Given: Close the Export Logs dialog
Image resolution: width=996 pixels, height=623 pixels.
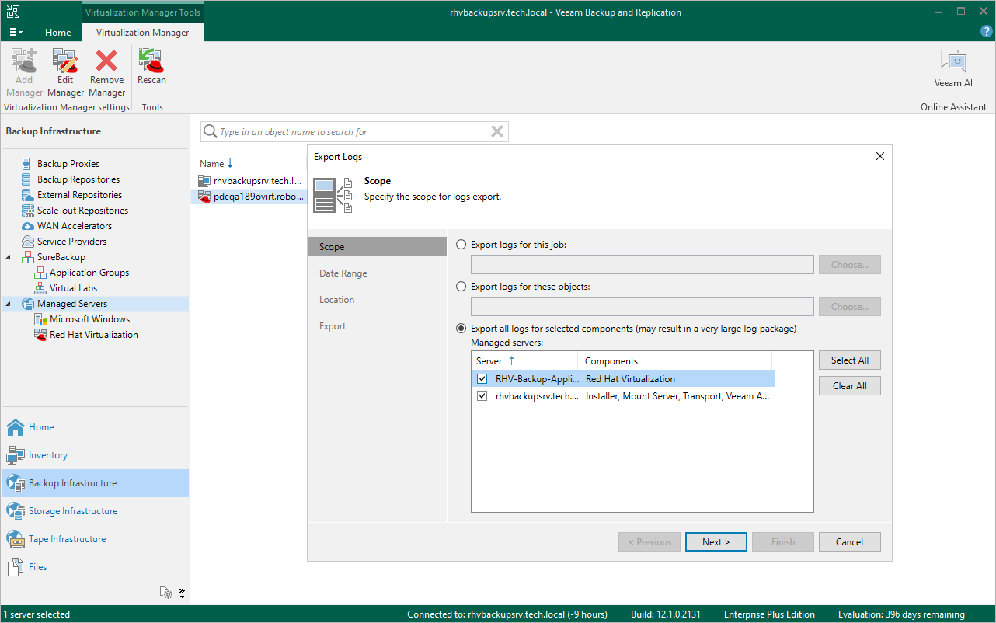Looking at the screenshot, I should [880, 156].
